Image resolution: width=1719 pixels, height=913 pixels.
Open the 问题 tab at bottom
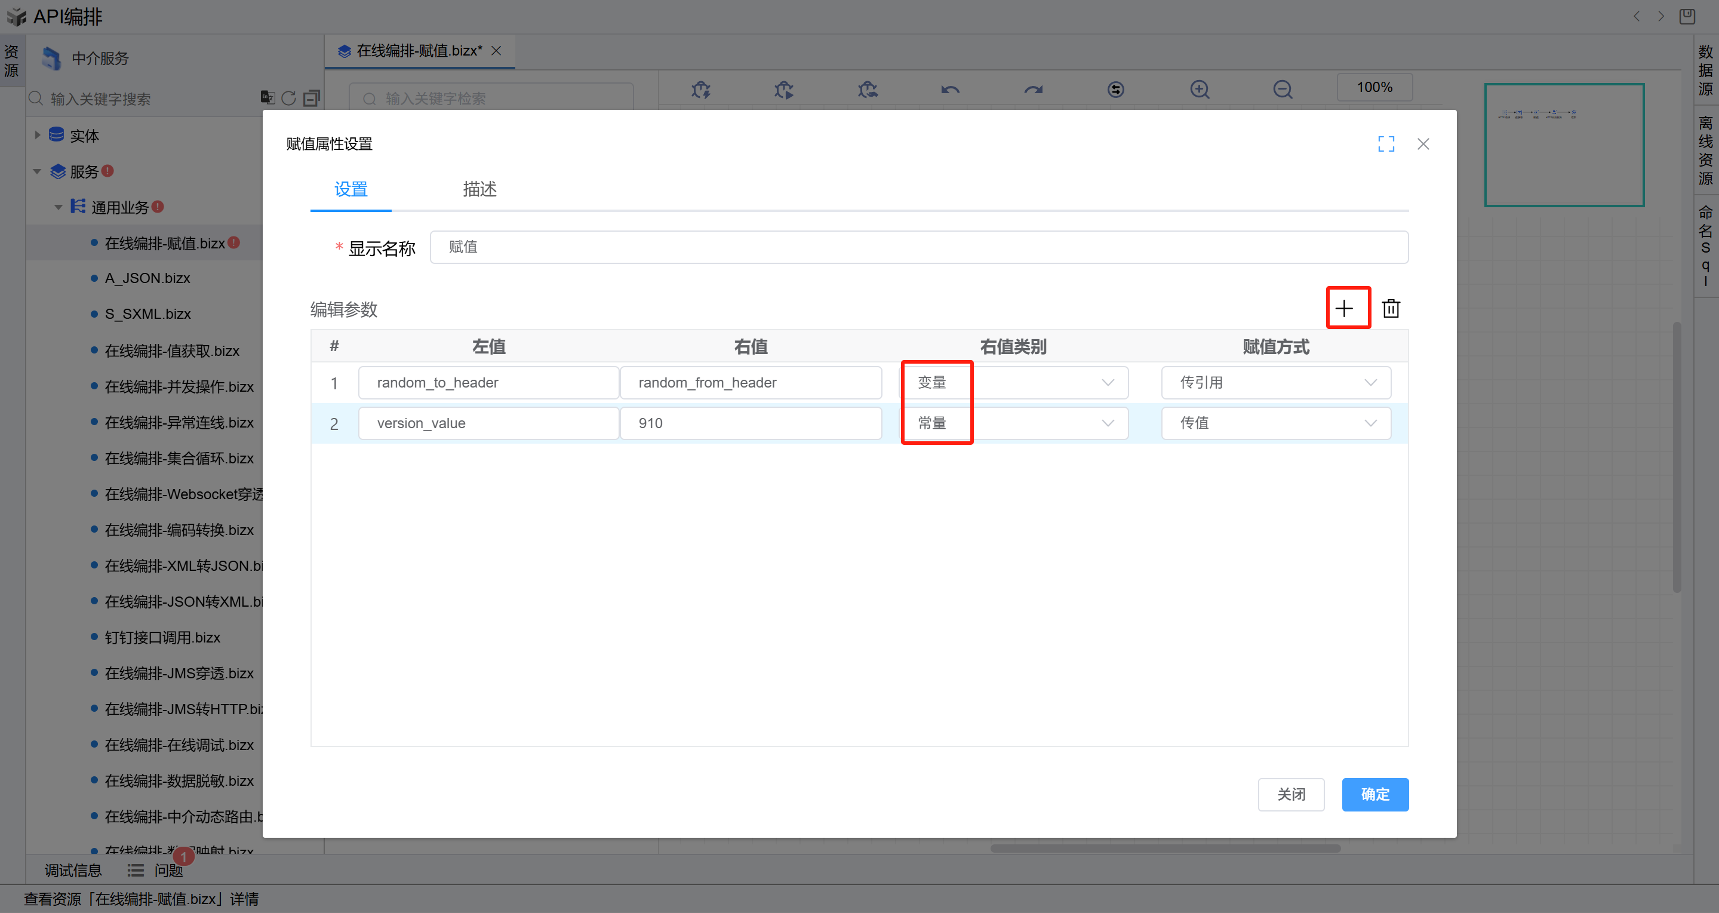point(168,870)
